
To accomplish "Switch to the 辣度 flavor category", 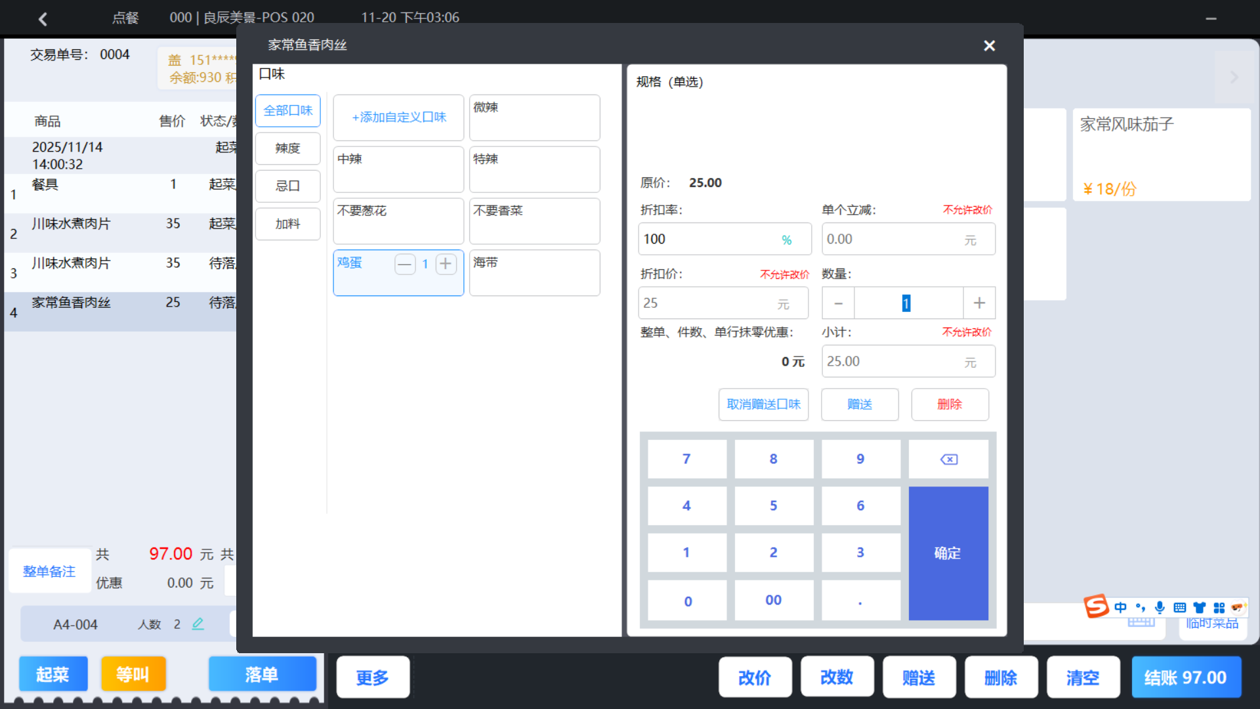I will click(287, 148).
